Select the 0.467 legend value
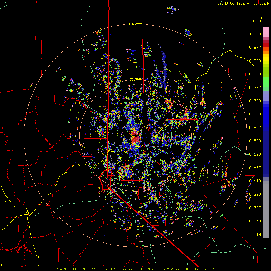This screenshot has width=271, height=271. coord(255,168)
